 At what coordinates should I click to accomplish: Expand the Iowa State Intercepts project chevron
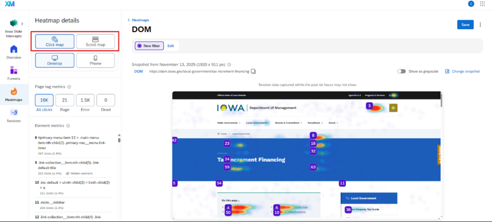(x=22, y=24)
